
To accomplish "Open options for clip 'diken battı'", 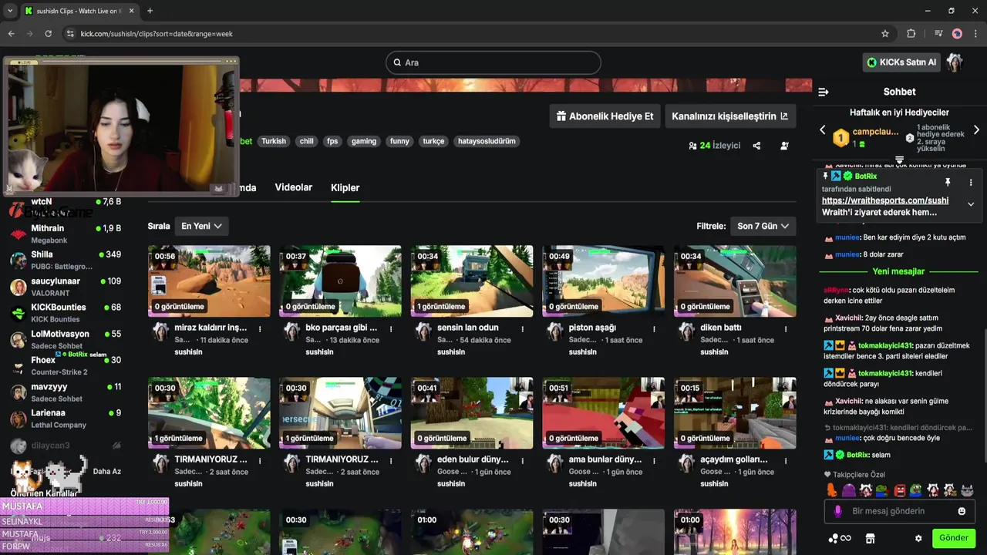I will 785,329.
